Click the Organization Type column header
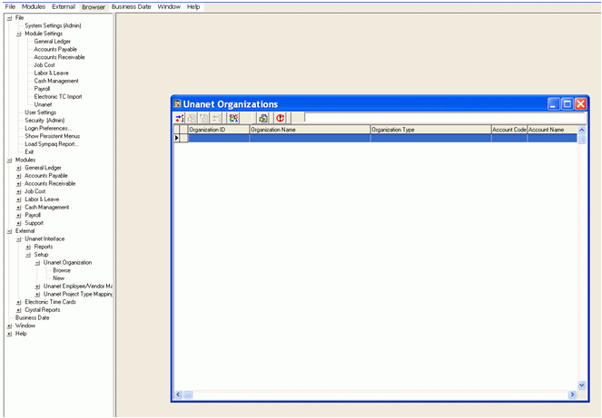602x418 pixels. pos(430,130)
